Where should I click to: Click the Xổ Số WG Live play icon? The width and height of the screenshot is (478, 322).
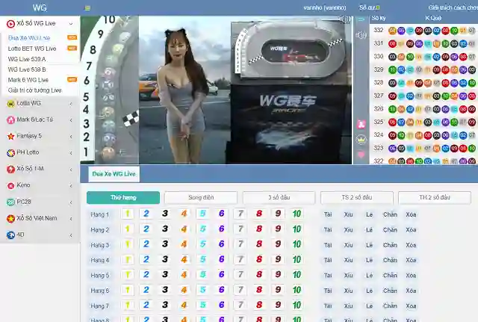coord(11,24)
